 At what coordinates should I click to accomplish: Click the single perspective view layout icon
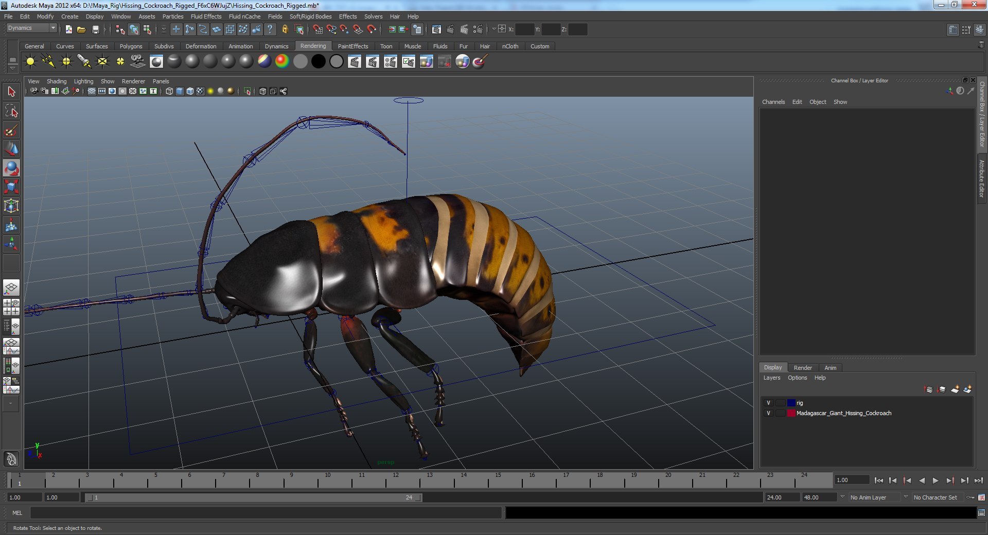pyautogui.click(x=11, y=287)
